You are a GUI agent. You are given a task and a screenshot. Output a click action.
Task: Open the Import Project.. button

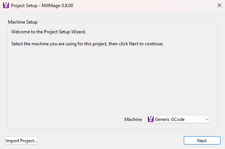pos(21,140)
